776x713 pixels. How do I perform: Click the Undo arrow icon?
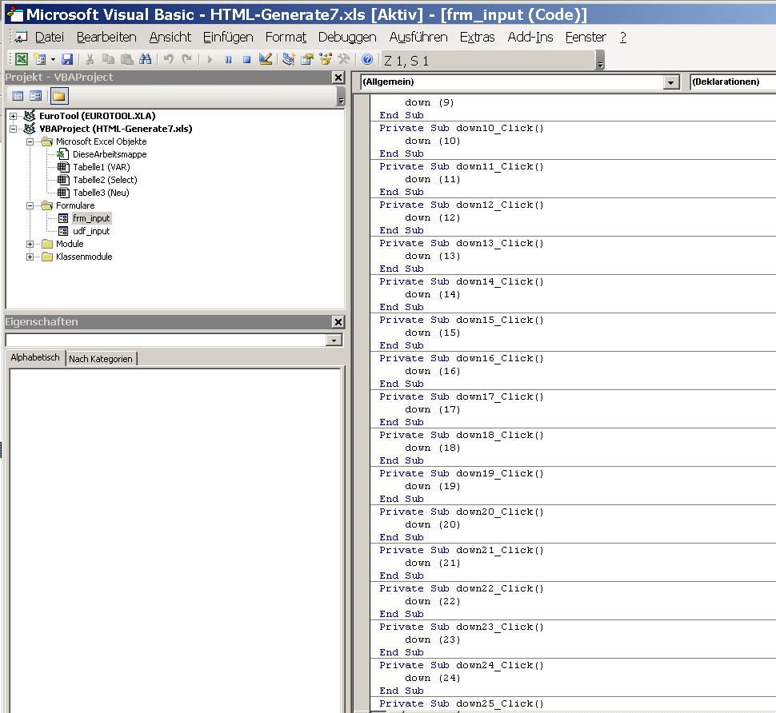[x=168, y=60]
